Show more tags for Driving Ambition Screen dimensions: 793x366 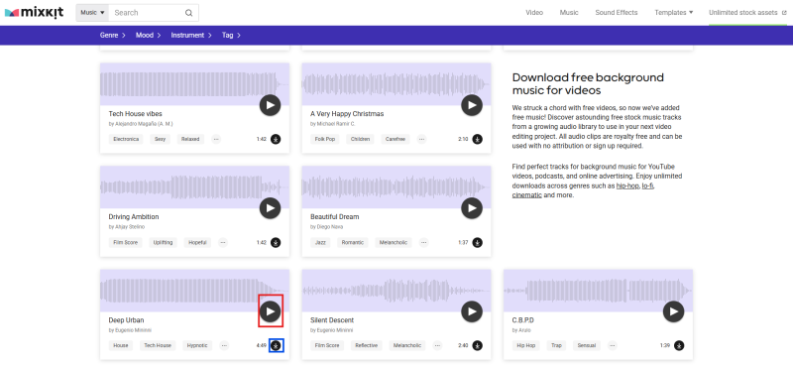(223, 242)
